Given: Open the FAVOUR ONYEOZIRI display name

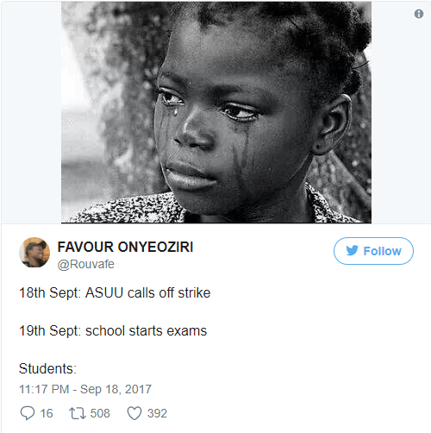Looking at the screenshot, I should pyautogui.click(x=125, y=247).
